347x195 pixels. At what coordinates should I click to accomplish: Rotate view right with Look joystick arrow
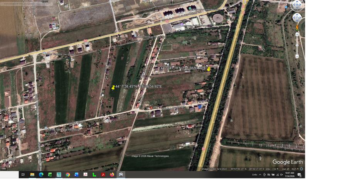coord(300,5)
